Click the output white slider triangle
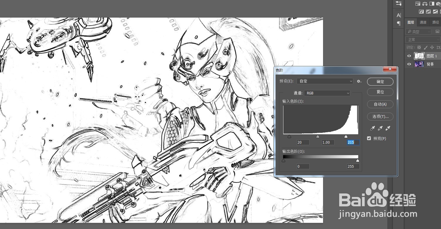This screenshot has height=229, width=441. [x=357, y=160]
